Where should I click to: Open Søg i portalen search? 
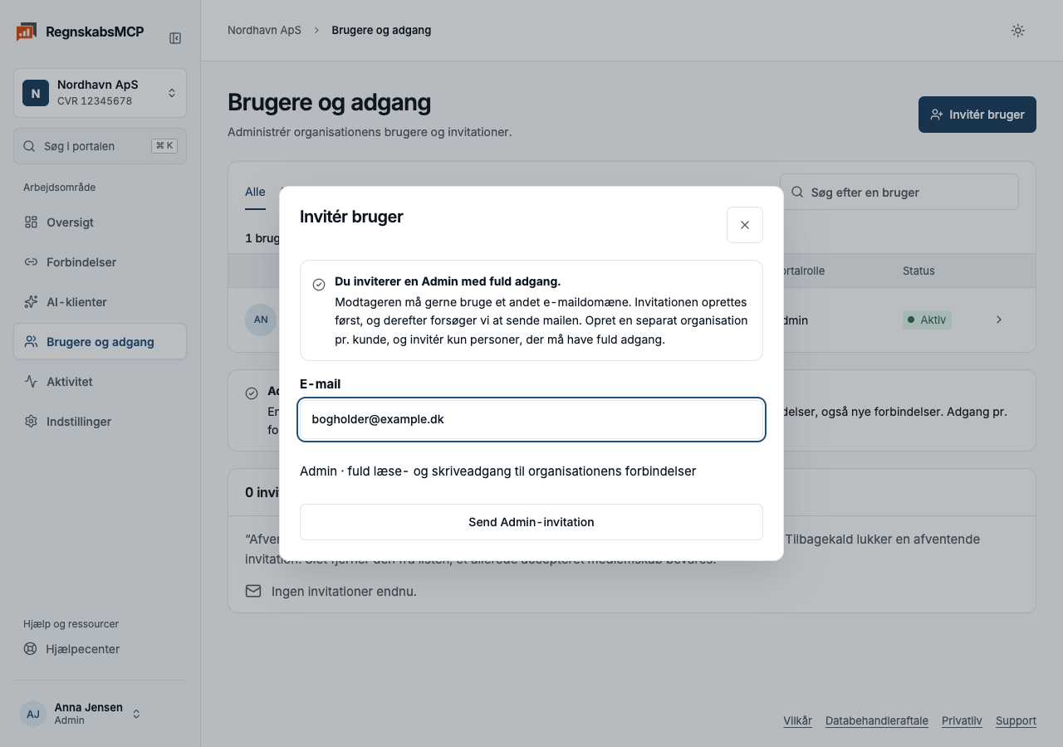[x=100, y=146]
